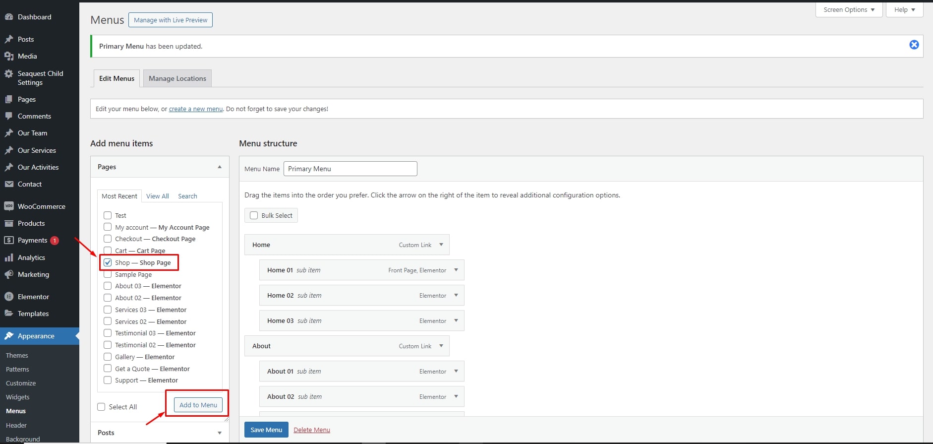This screenshot has width=933, height=444.
Task: Open Customize in the Appearance submenu
Action: (x=21, y=383)
